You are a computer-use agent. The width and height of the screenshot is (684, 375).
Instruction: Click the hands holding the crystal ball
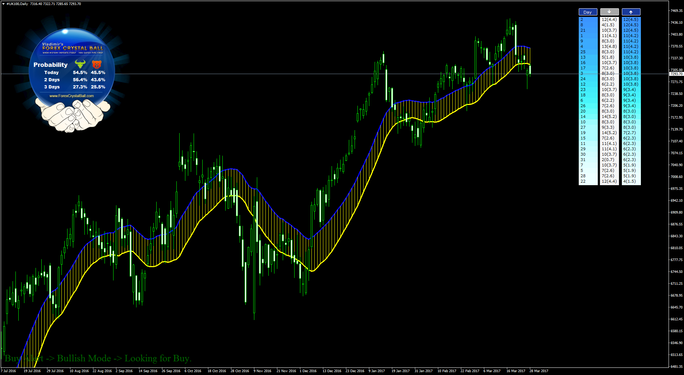pos(73,115)
